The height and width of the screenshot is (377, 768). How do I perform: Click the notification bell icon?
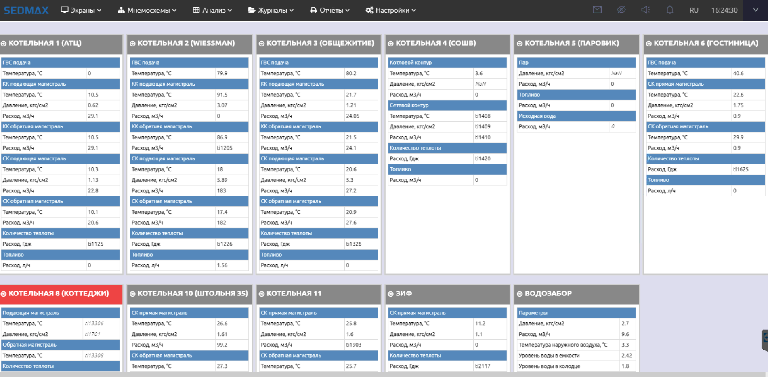[x=669, y=10]
